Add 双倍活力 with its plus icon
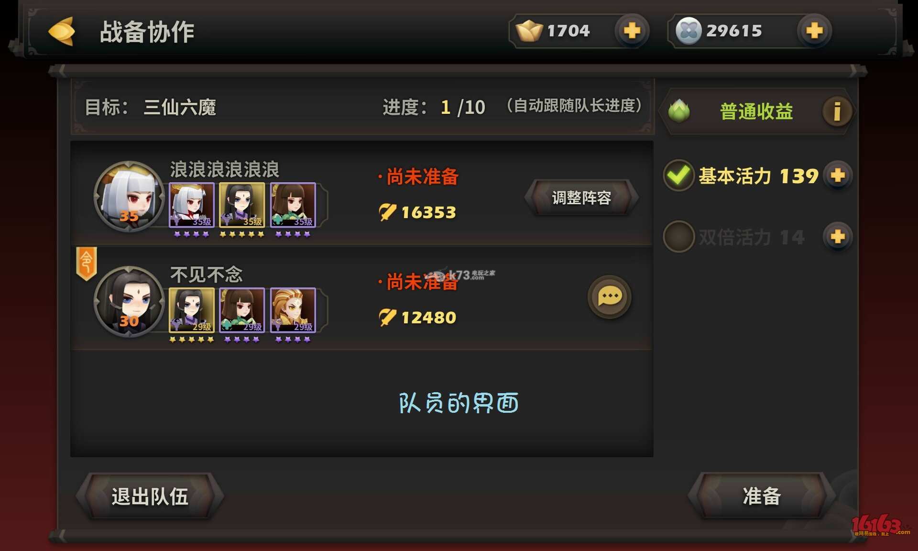This screenshot has width=918, height=551. coord(838,236)
